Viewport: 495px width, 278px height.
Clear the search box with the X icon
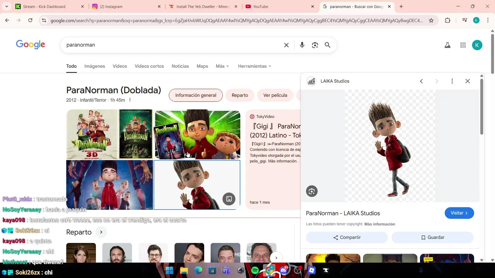tap(286, 45)
